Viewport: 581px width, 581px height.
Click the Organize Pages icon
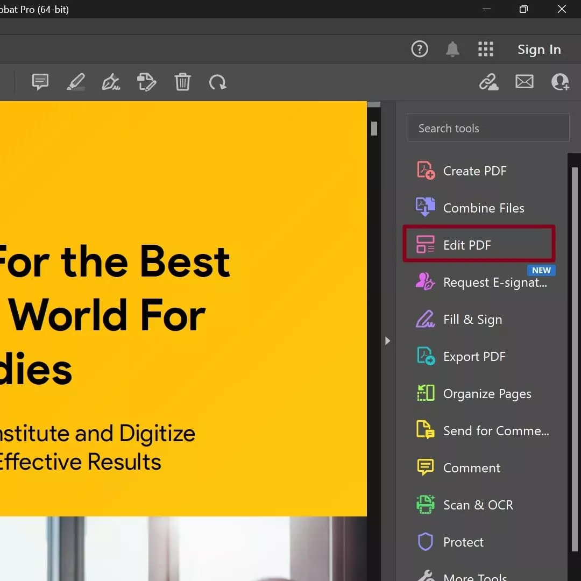pos(426,393)
